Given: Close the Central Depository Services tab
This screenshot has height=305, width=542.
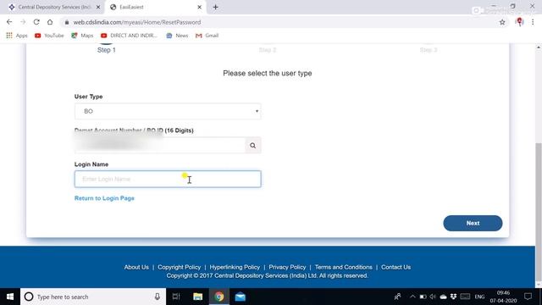Looking at the screenshot, I should (98, 7).
